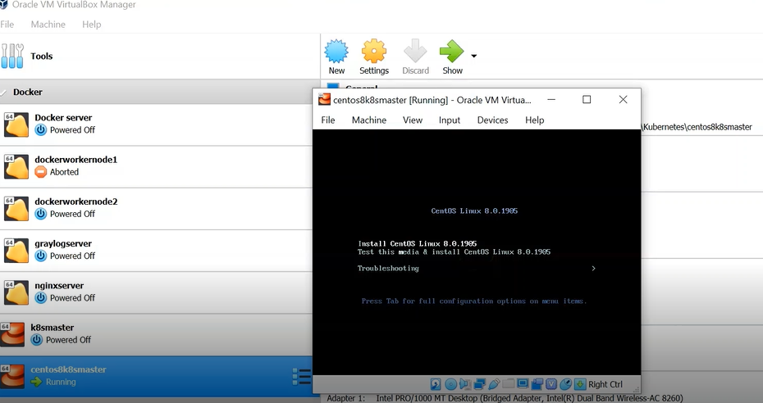The width and height of the screenshot is (763, 403).
Task: Click the Kubernetes\centos8k8smaster path text
Action: [697, 127]
